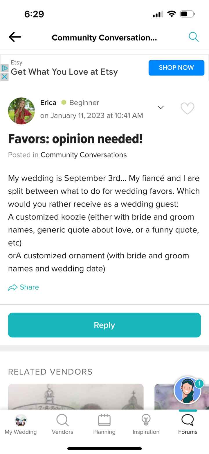Go to the Vendors tab
The width and height of the screenshot is (209, 454).
point(62,425)
